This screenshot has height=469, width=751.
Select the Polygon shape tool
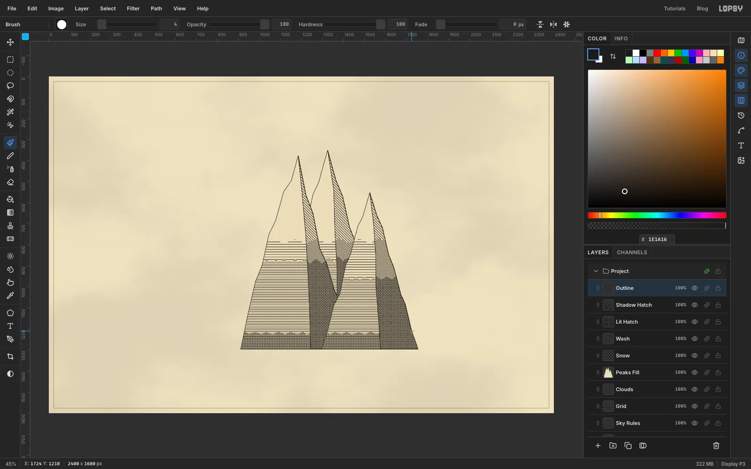[x=10, y=313]
